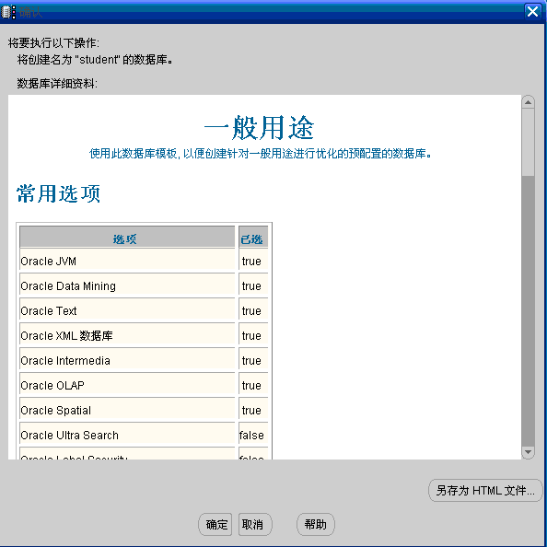Save details with 另存为 HTML 文件 button
The image size is (547, 547).
click(x=485, y=491)
